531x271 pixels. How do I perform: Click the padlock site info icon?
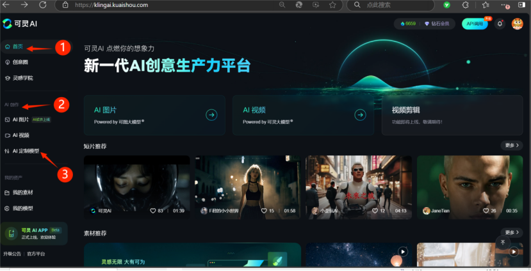click(x=65, y=5)
